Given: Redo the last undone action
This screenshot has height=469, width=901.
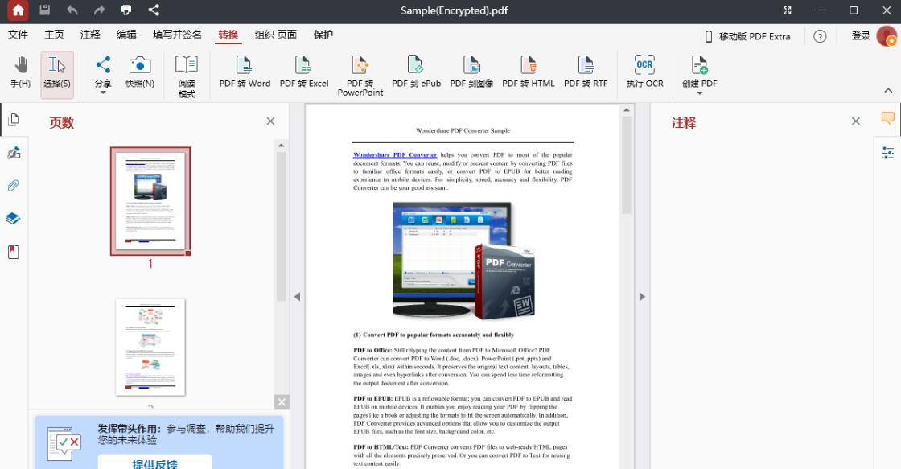Looking at the screenshot, I should (99, 10).
